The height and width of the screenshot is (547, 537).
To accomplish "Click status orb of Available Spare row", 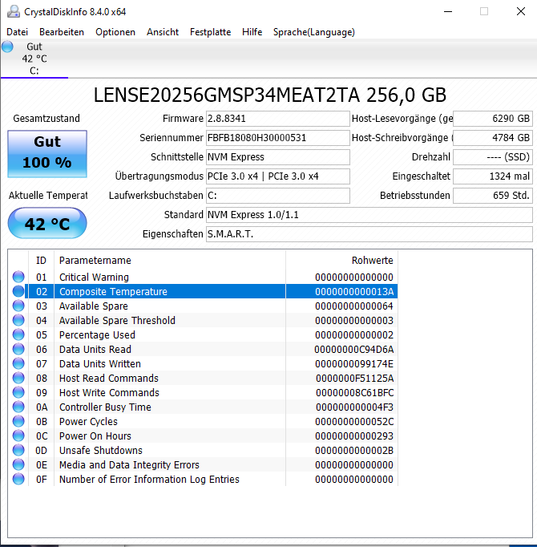I will point(18,306).
